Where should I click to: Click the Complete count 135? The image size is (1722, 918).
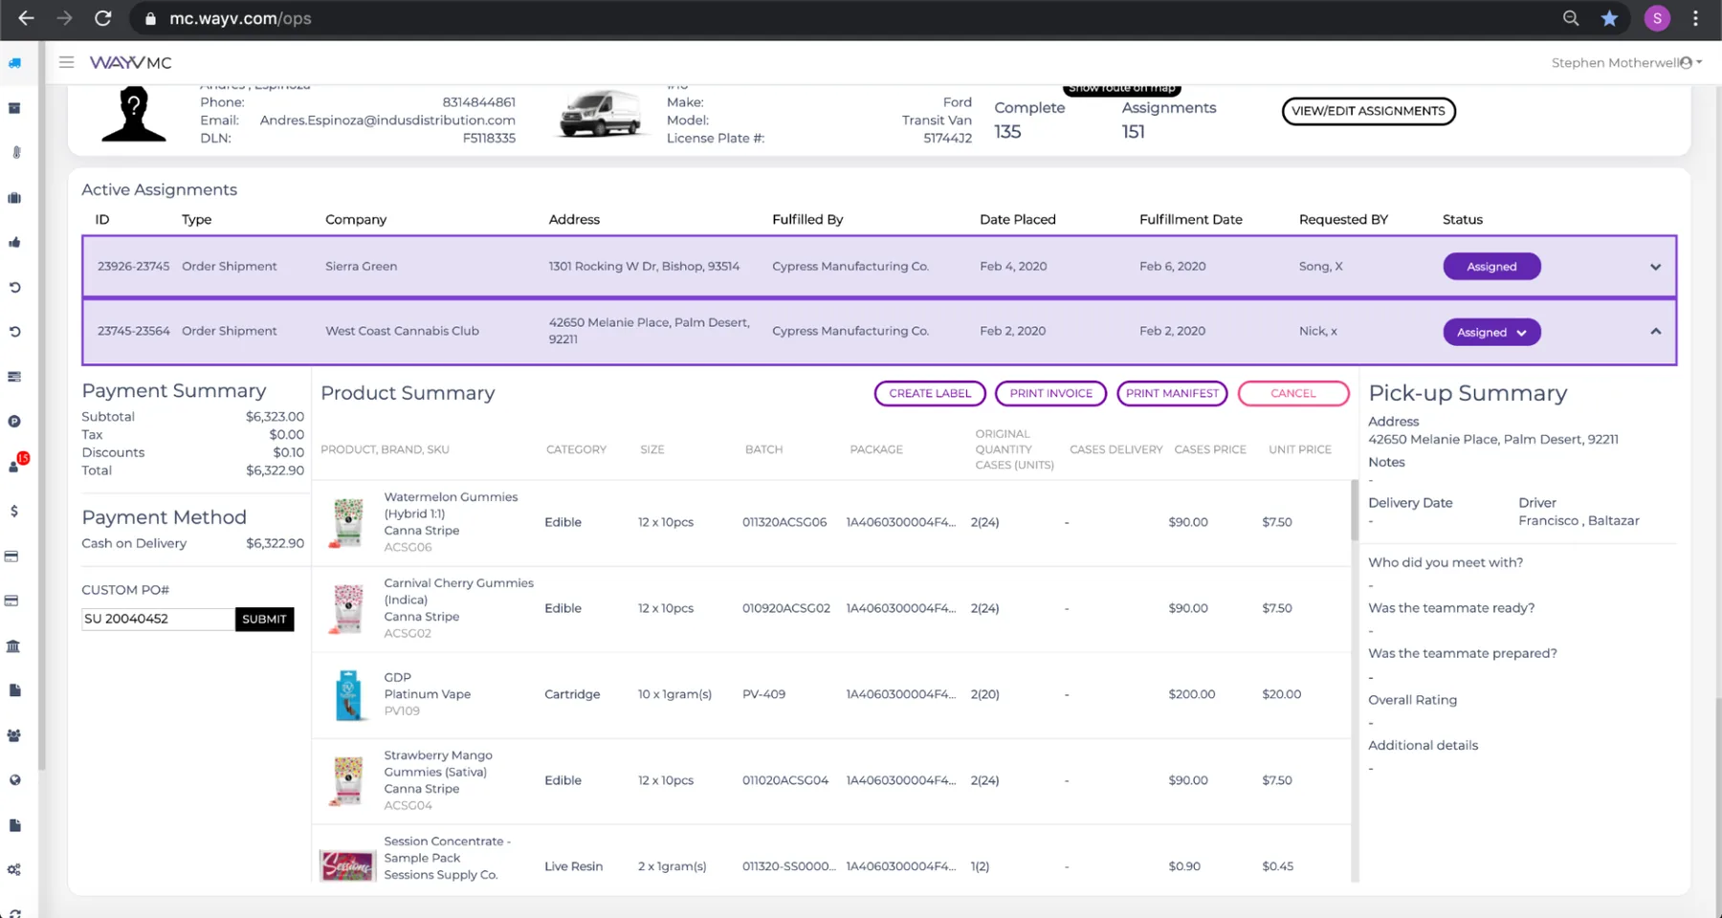click(1007, 132)
